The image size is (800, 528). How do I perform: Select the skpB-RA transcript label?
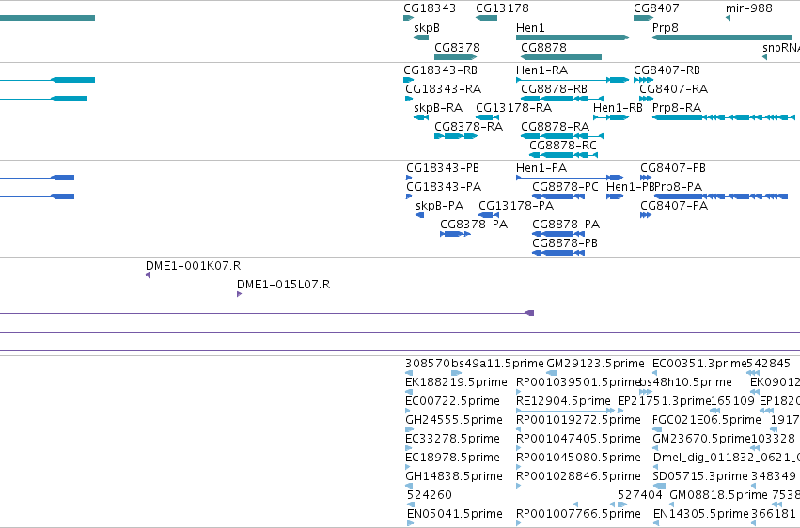pyautogui.click(x=438, y=107)
